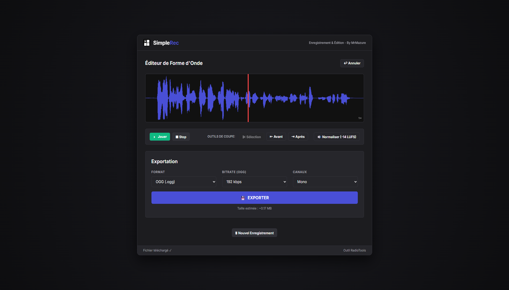Click the SimpleRec logo icon
509x290 pixels.
tap(147, 43)
